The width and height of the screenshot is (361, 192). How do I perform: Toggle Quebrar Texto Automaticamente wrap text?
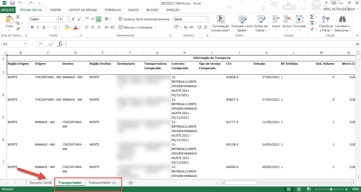pyautogui.click(x=144, y=19)
